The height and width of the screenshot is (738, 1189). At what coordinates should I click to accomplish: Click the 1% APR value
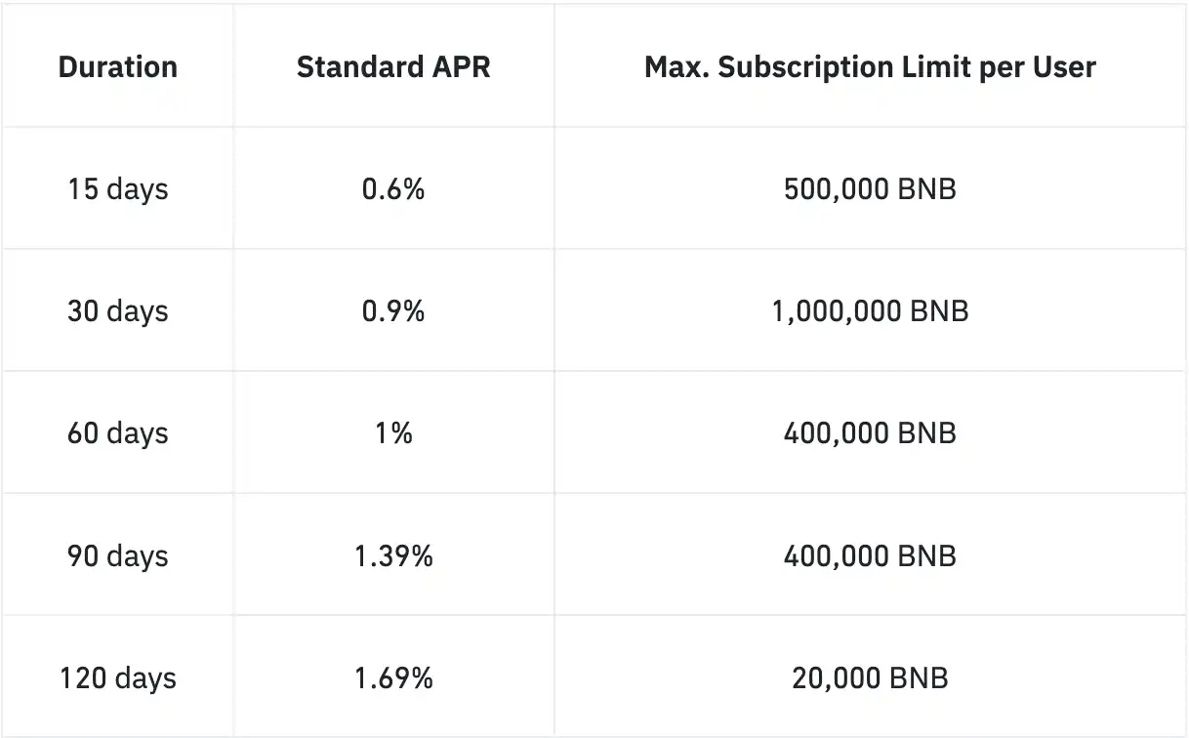tap(393, 433)
